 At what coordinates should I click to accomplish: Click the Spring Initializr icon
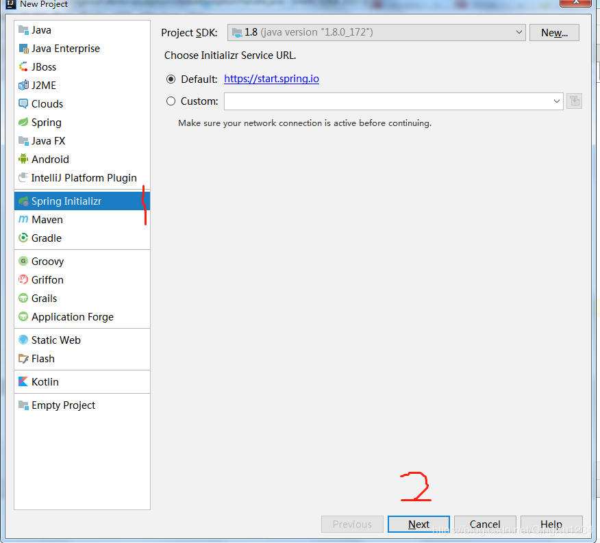[23, 201]
